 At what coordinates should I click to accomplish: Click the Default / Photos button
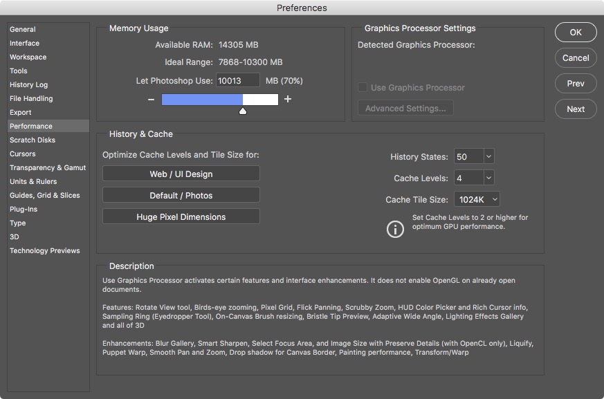pyautogui.click(x=181, y=195)
